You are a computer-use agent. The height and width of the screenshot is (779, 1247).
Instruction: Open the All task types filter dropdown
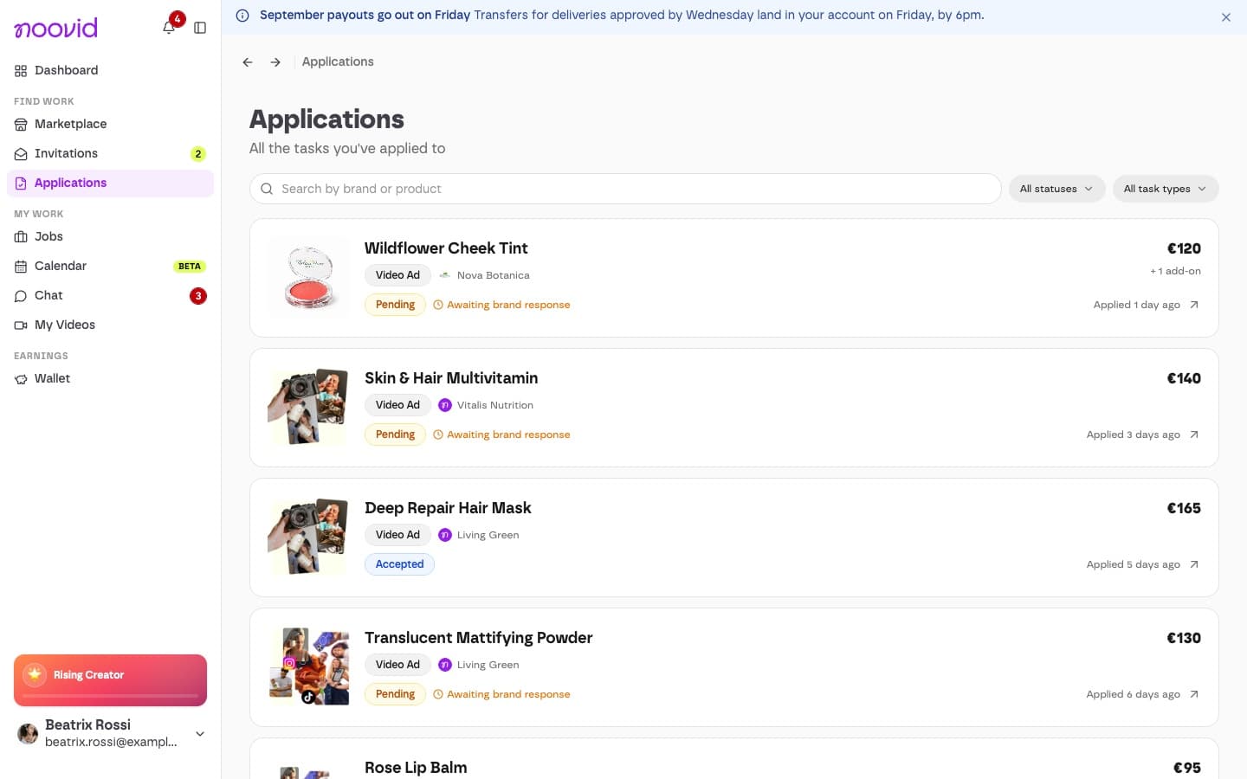coord(1165,189)
